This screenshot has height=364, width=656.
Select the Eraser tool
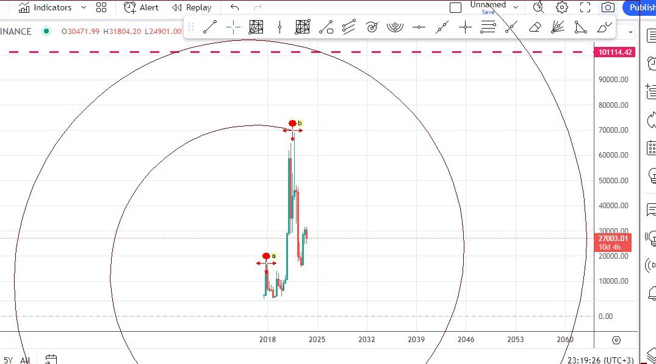coord(535,27)
